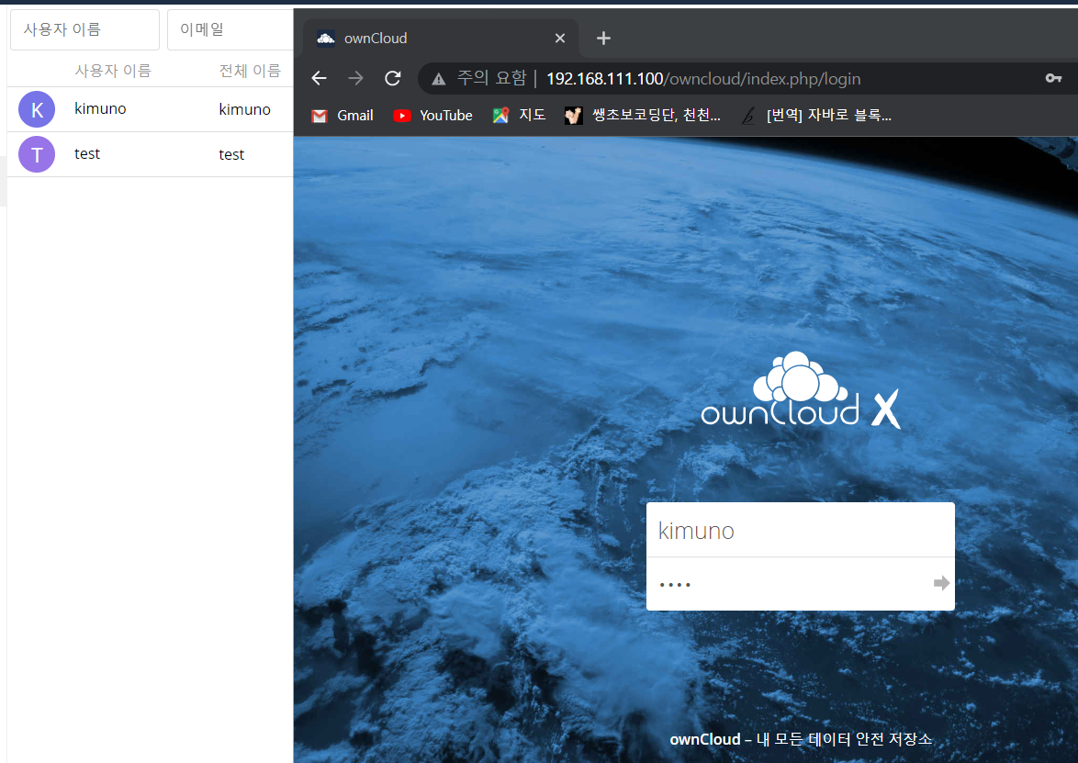This screenshot has width=1078, height=763.
Task: Click the 전체 이름 column header
Action: 250,70
